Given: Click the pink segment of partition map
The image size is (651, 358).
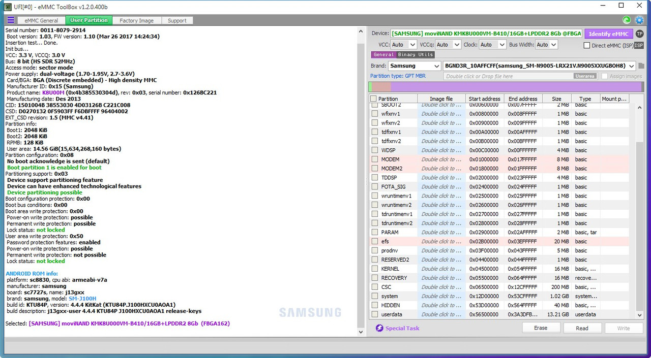Looking at the screenshot, I should pyautogui.click(x=381, y=87).
